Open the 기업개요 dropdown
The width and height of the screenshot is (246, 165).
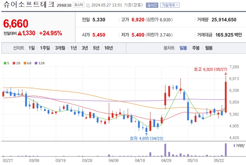tap(170, 5)
